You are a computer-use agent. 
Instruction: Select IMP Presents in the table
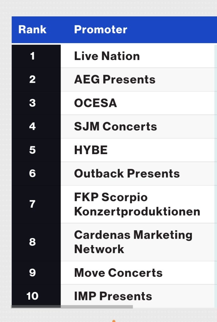click(x=113, y=296)
